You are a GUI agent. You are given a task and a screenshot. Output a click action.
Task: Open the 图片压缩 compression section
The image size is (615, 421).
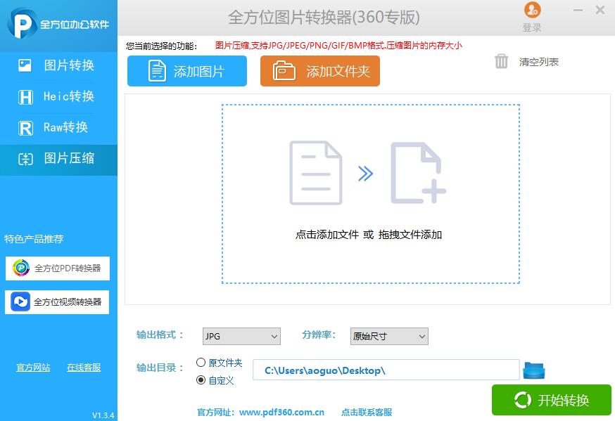[58, 160]
